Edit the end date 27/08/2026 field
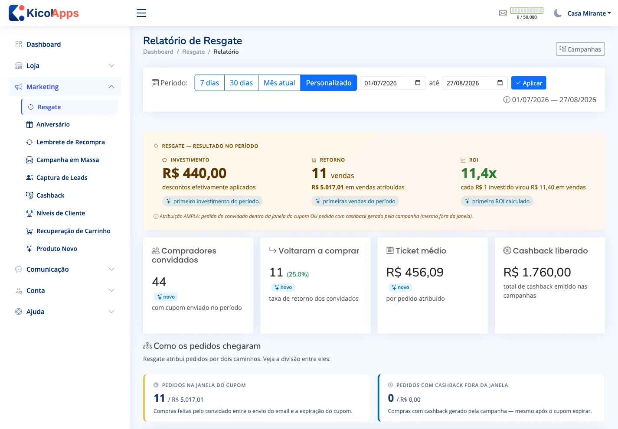 tap(475, 83)
